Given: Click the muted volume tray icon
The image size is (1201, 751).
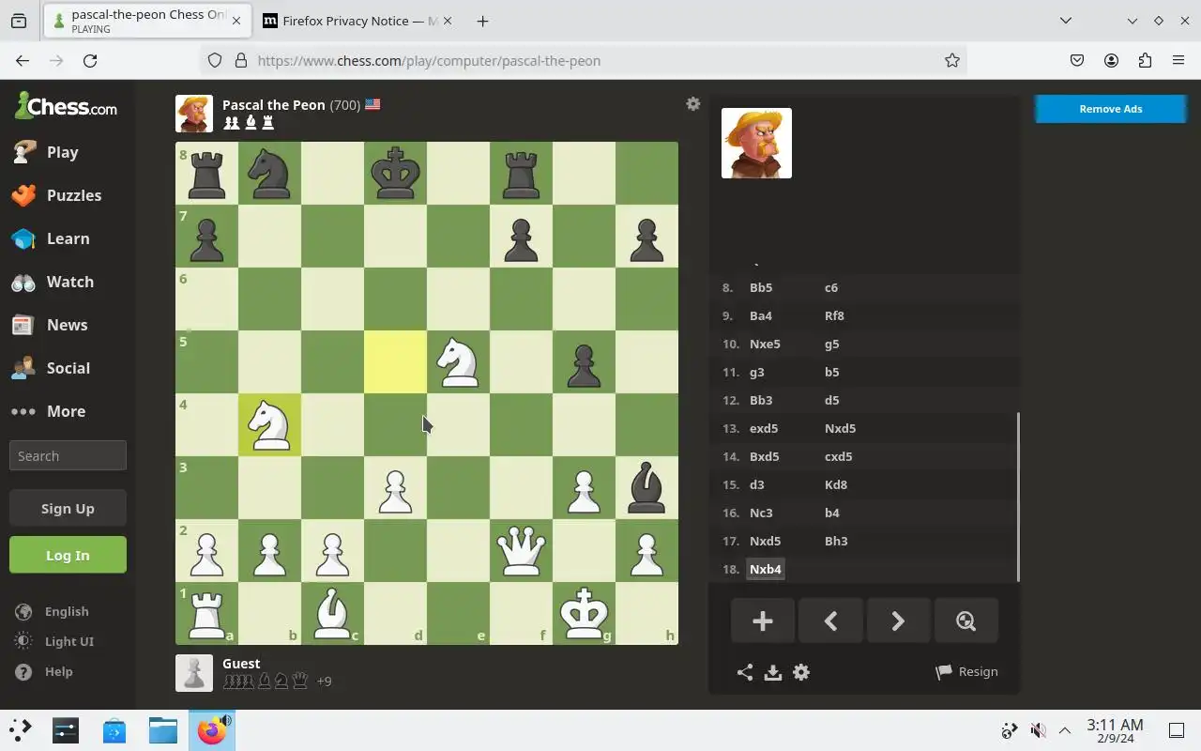Looking at the screenshot, I should tap(1038, 730).
